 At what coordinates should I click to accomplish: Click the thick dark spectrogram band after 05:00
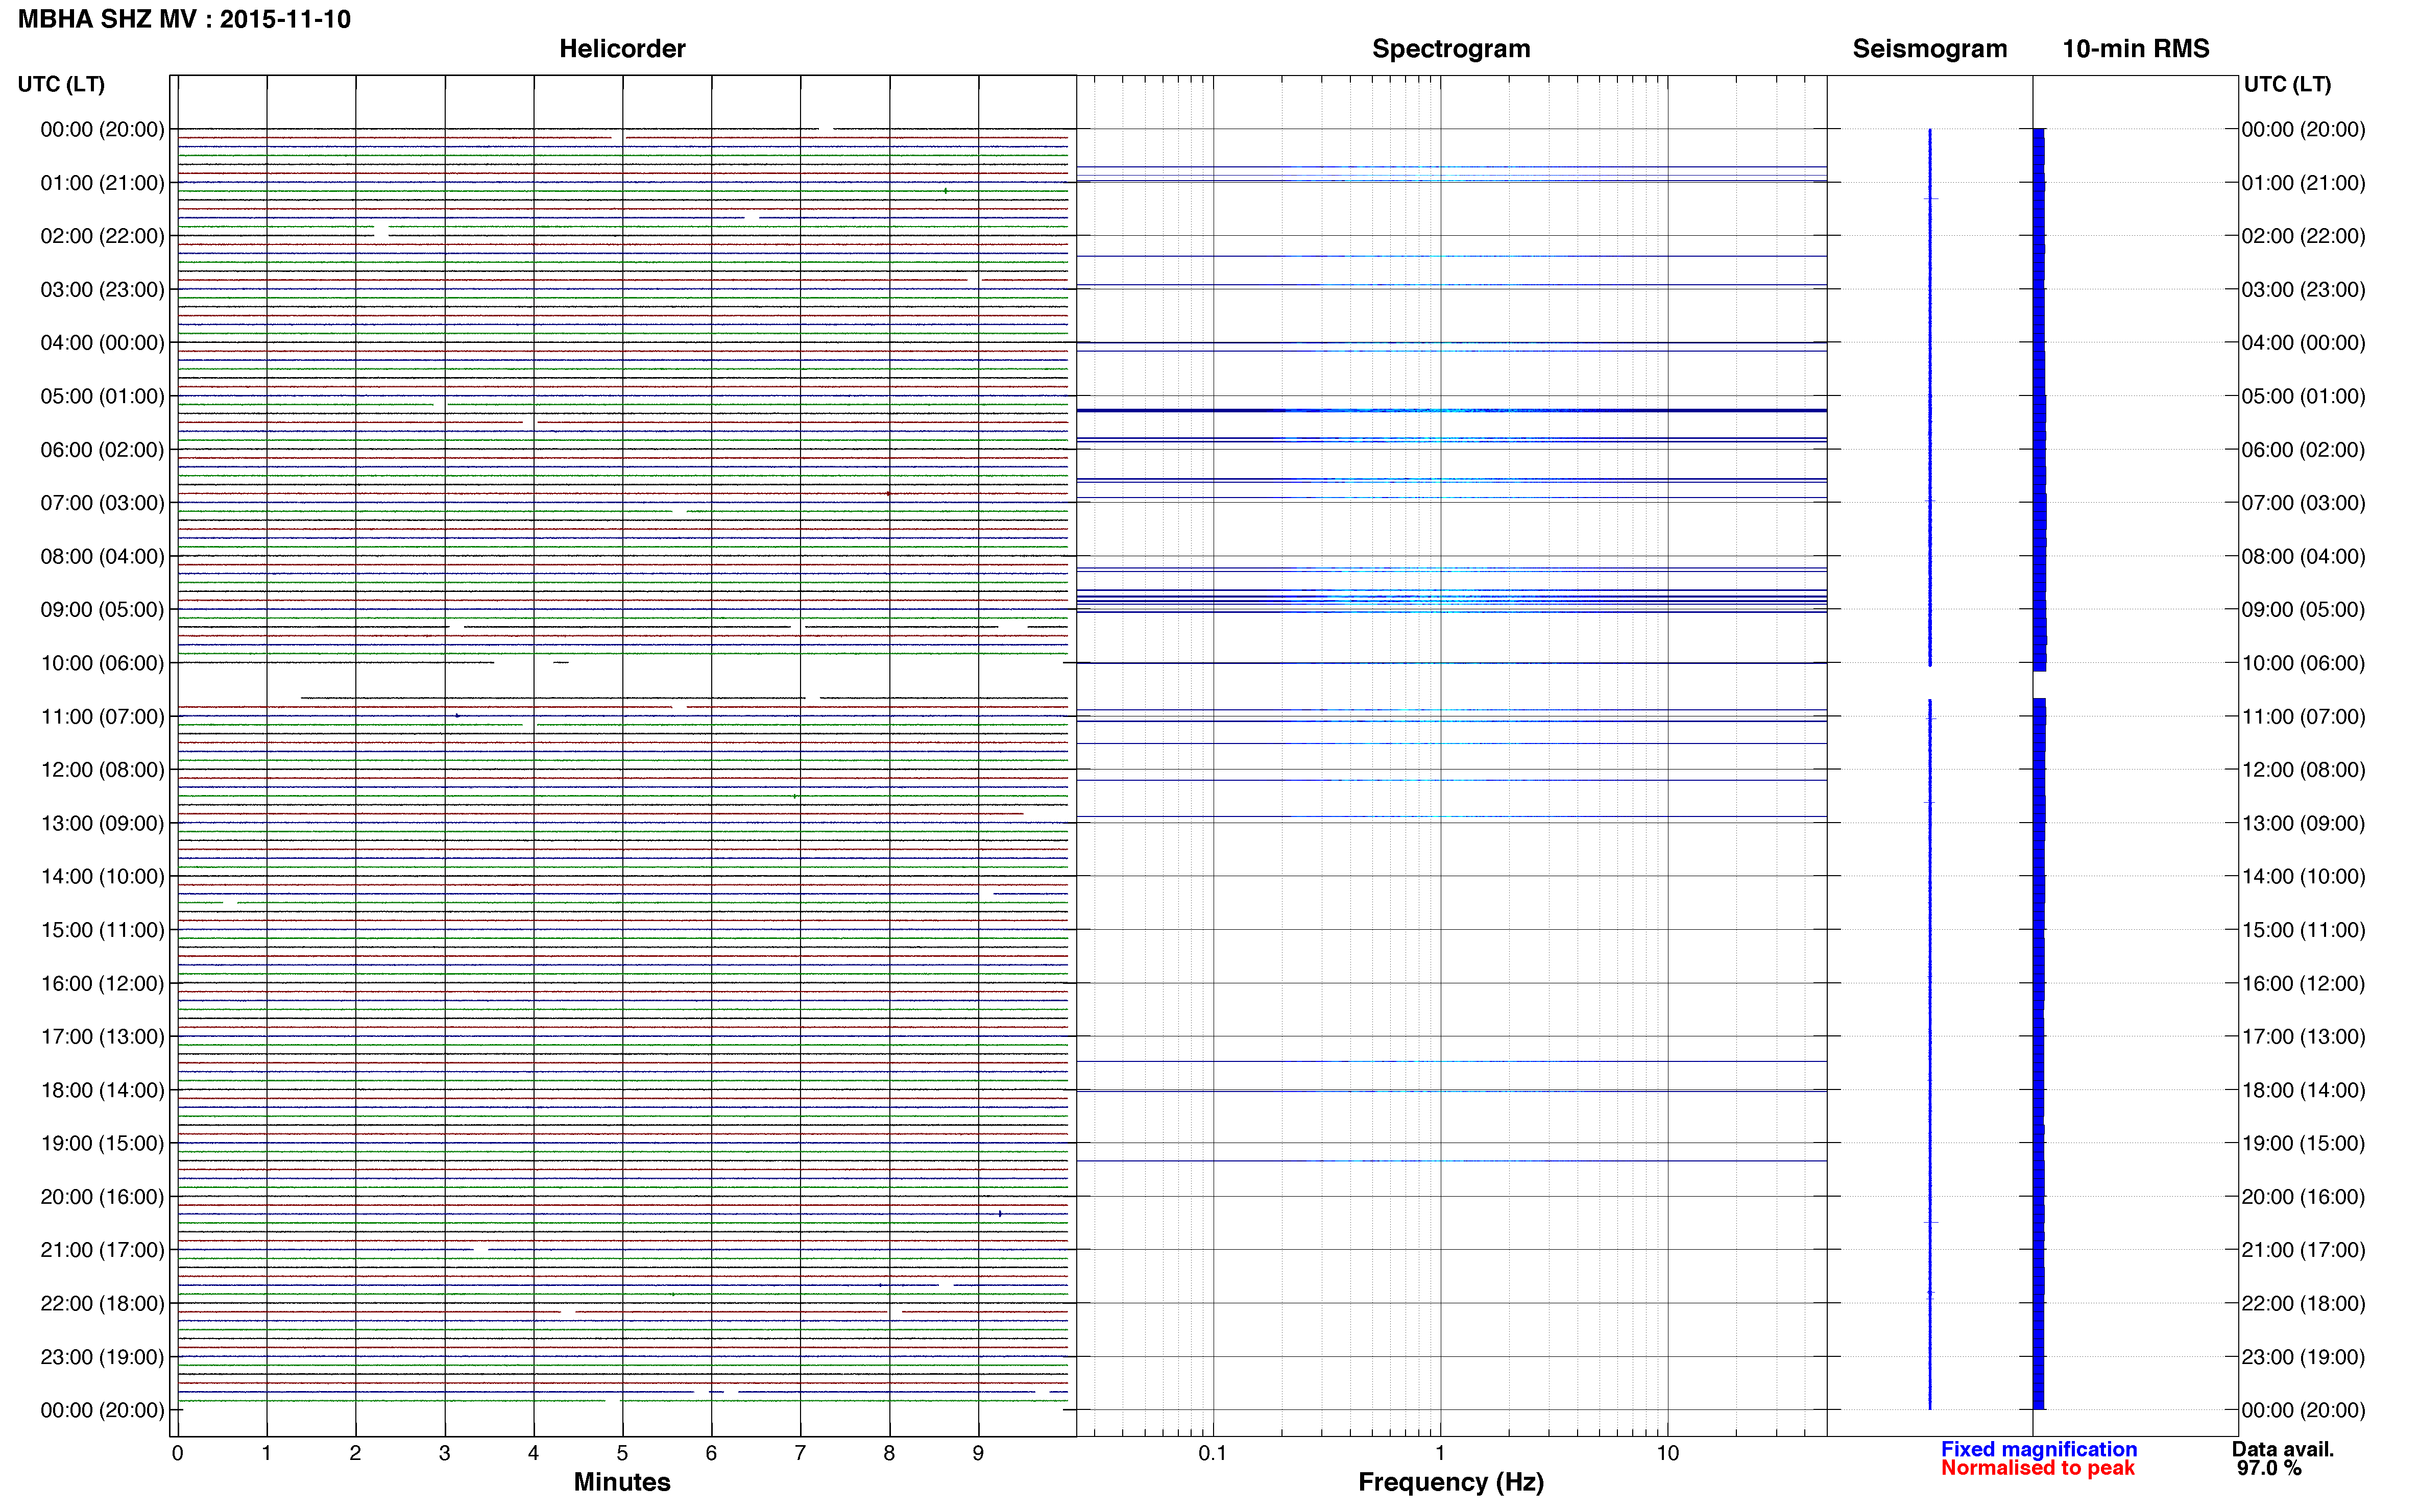(x=1451, y=410)
